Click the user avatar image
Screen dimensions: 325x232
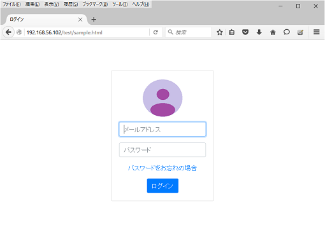(x=162, y=98)
